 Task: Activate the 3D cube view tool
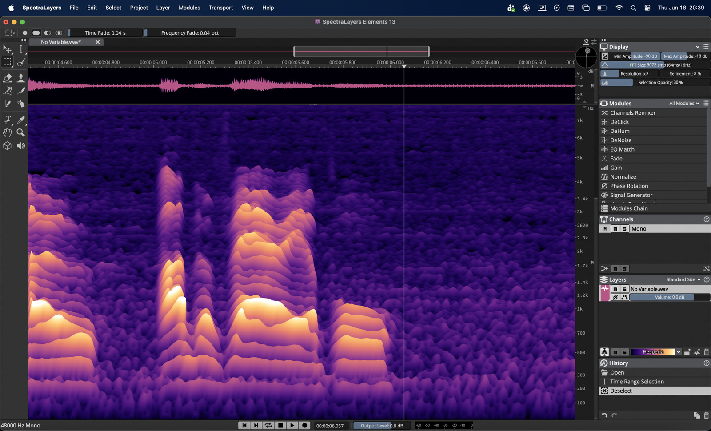[7, 146]
